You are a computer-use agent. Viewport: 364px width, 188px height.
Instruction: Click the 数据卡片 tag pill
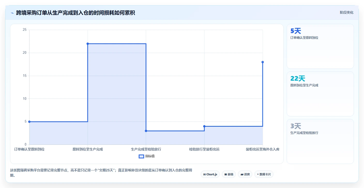pyautogui.click(x=264, y=174)
